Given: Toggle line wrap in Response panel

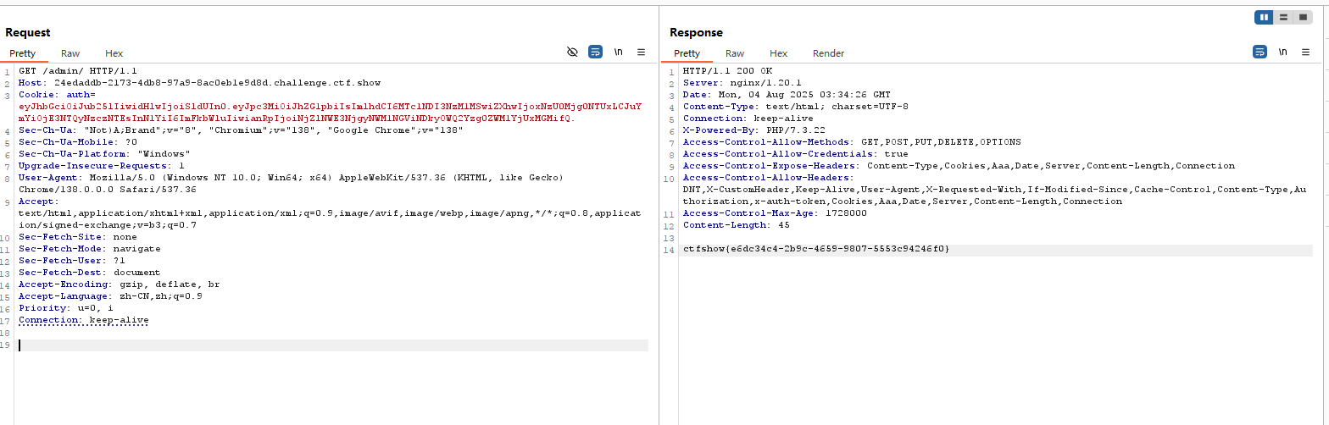Looking at the screenshot, I should click(x=1259, y=52).
